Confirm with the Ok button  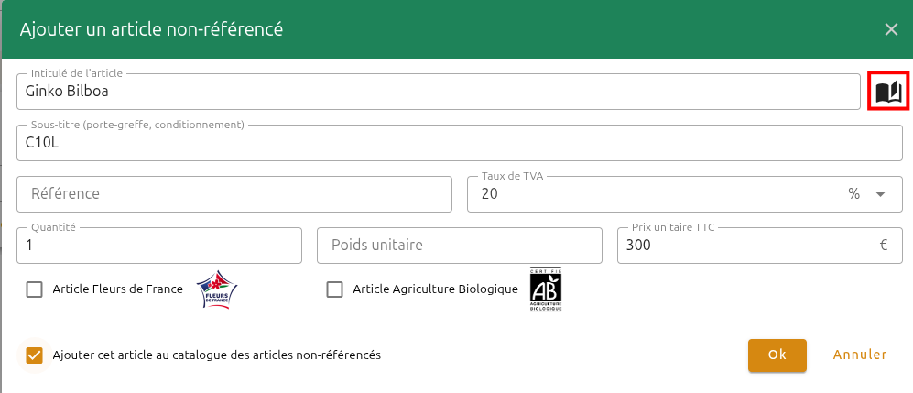[777, 355]
